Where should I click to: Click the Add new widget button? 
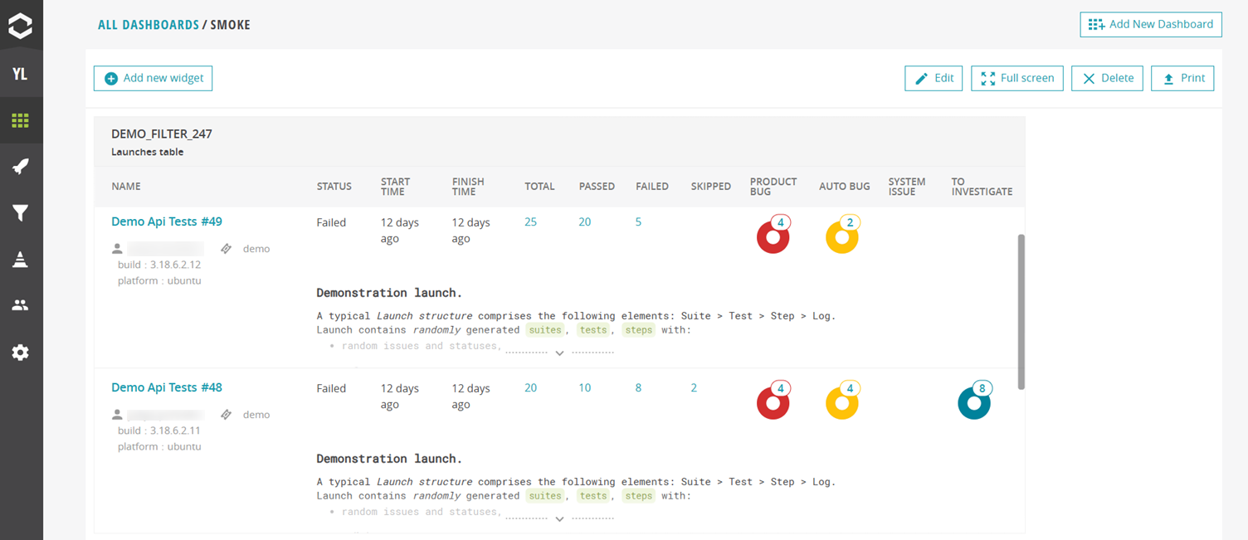click(154, 78)
